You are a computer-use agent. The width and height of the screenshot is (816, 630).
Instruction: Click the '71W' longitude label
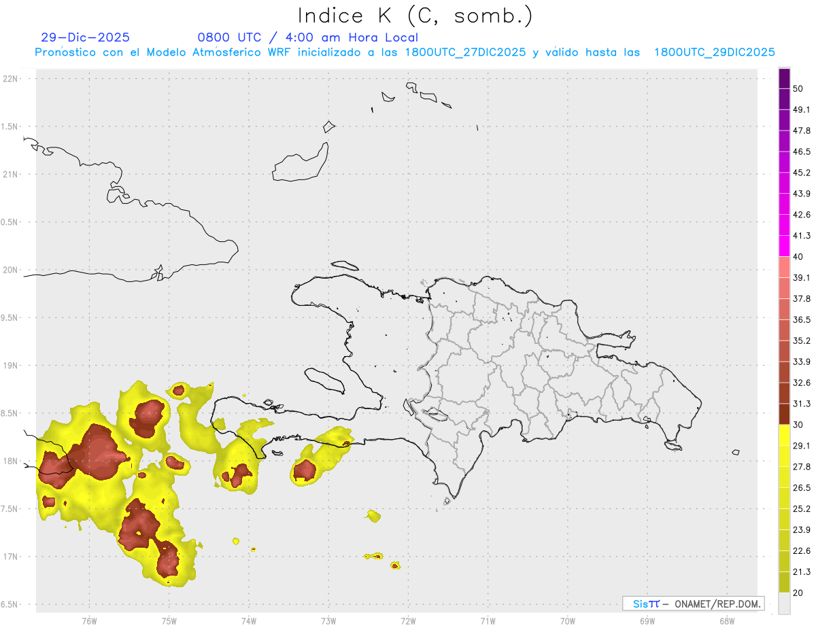point(488,621)
